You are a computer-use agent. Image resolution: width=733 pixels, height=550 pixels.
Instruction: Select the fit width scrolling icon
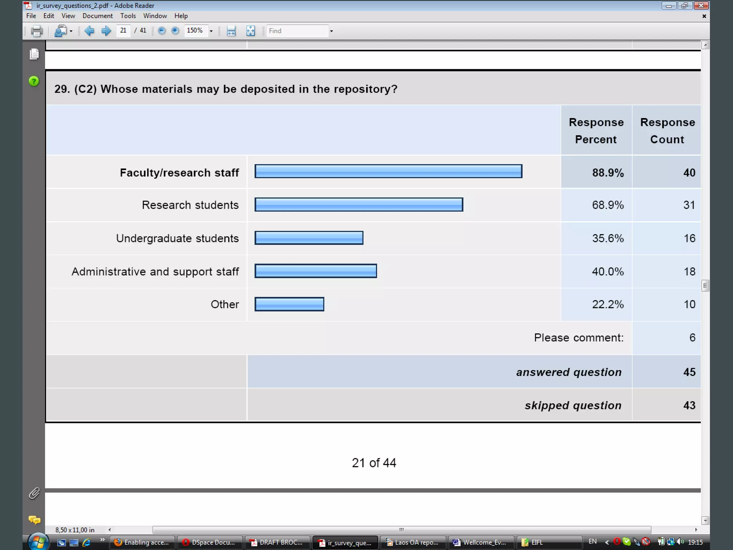tap(231, 31)
